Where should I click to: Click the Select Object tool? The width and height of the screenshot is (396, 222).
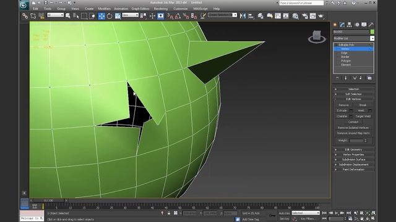pyautogui.click(x=67, y=16)
